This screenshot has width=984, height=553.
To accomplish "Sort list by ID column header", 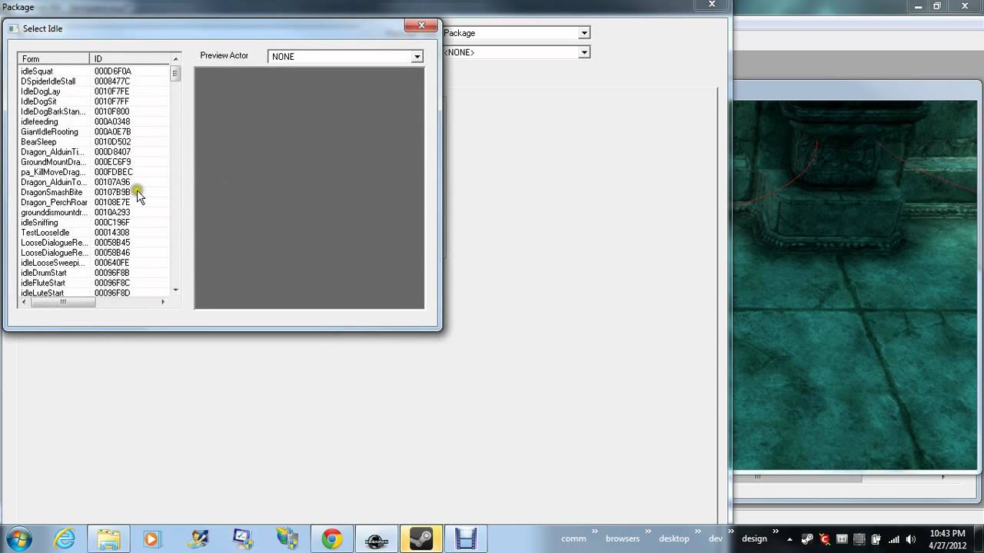I will pyautogui.click(x=130, y=58).
